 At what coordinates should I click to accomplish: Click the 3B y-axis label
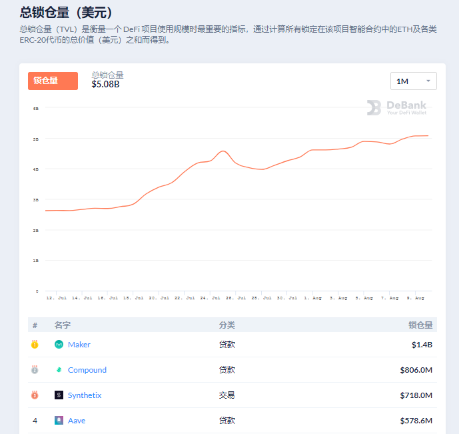(36, 200)
